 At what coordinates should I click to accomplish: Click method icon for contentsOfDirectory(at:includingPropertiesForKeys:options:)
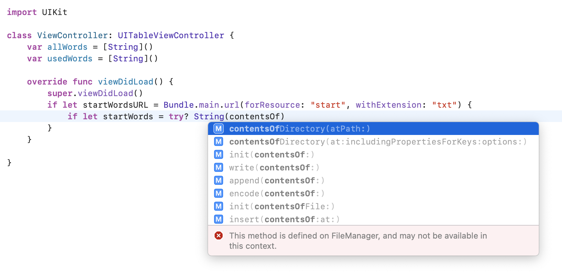pos(219,142)
